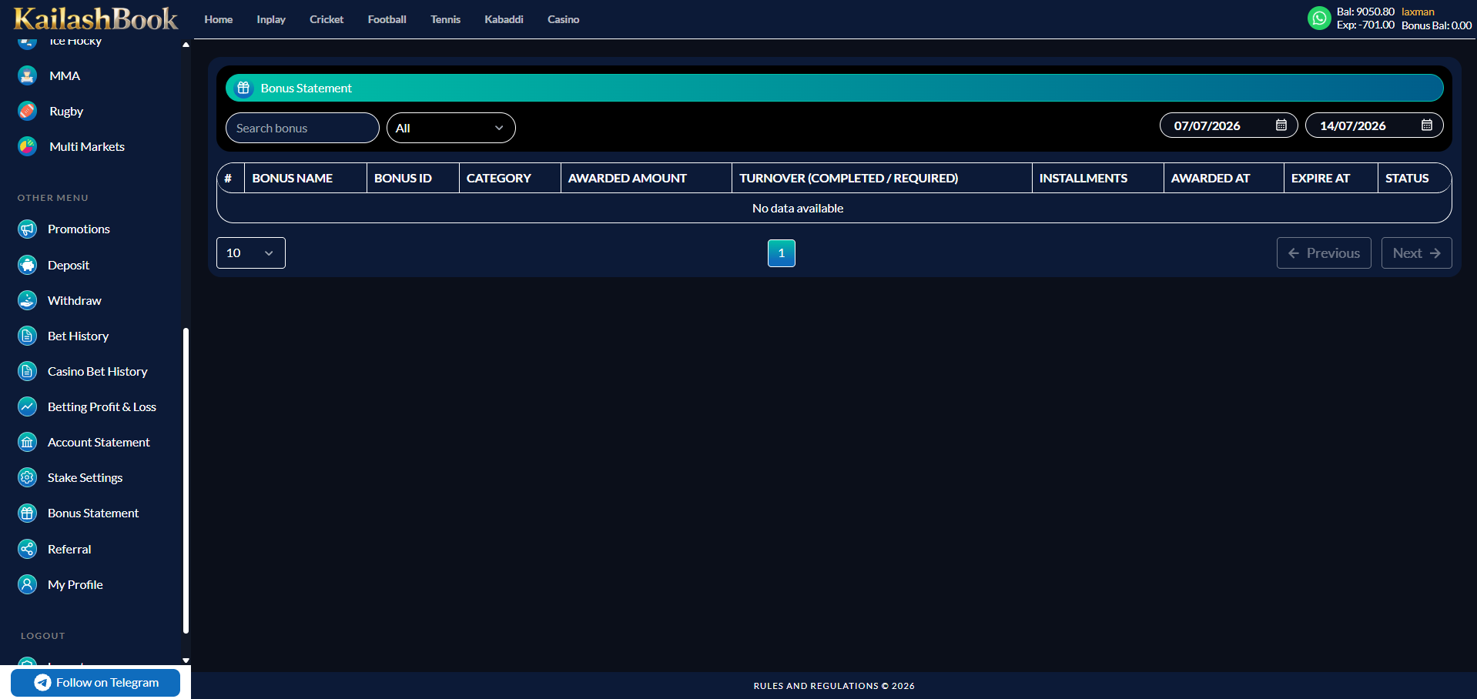1477x699 pixels.
Task: Go to Home in top navigation
Action: coord(219,19)
